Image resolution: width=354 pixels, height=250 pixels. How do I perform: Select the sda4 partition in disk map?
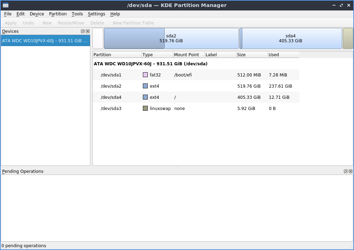tap(290, 38)
